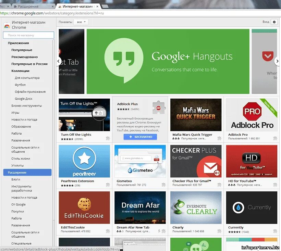
Task: Click puzzle icon on Checker Plus for Gmail
Action: 219,185
